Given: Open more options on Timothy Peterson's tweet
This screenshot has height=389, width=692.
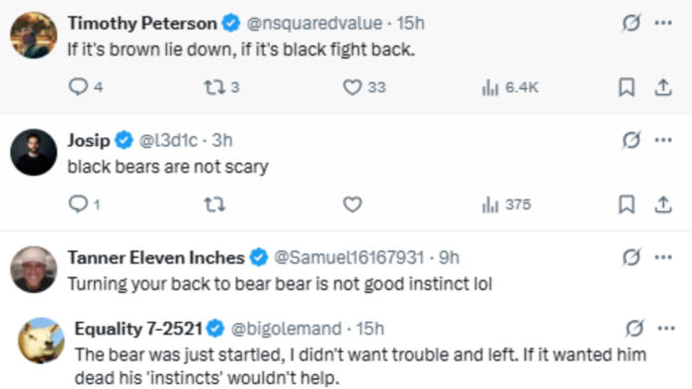Looking at the screenshot, I should (663, 23).
